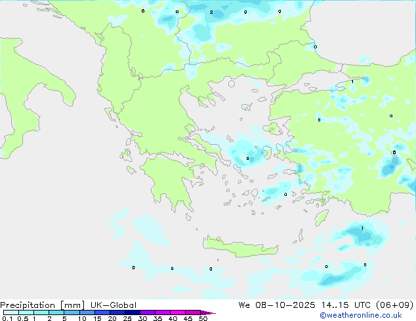The image size is (416, 321).
Task: Click the 0.1–0.5 mm palest legend swatch
Action: click(x=11, y=312)
